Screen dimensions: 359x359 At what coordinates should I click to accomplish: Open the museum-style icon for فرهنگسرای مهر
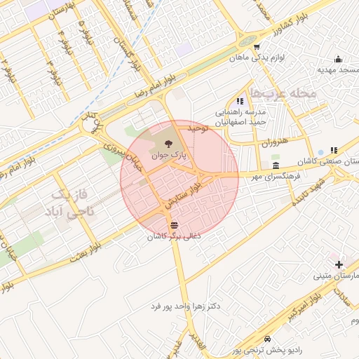[276, 165]
